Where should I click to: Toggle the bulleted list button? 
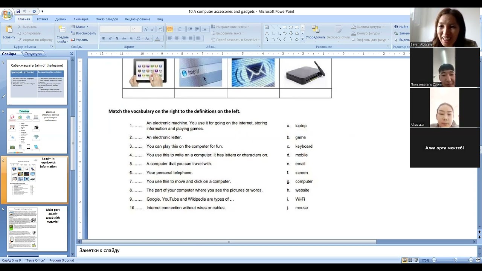tap(170, 29)
